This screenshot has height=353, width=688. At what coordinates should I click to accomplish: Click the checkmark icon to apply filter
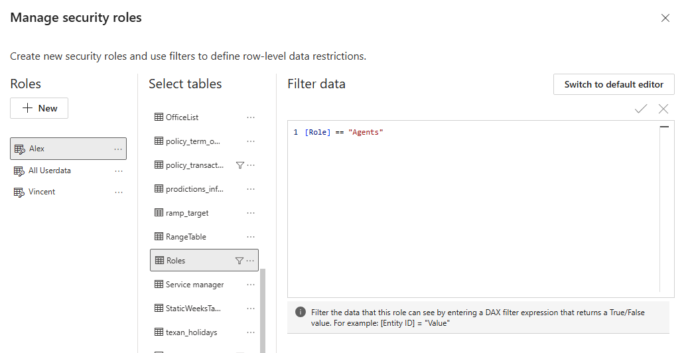point(640,109)
